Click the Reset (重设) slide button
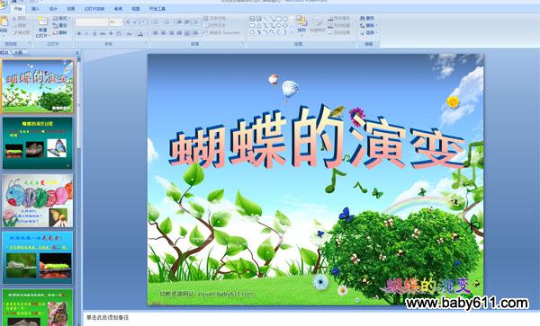 click(60, 25)
